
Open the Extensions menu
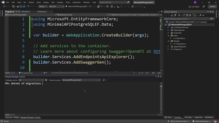[77, 2]
